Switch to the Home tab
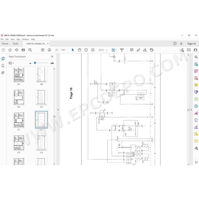This screenshot has width=199, height=199. (5, 44)
